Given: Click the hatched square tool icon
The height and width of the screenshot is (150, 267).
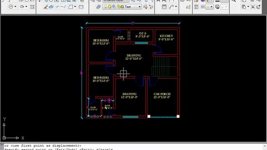Looking at the screenshot, I should point(32,7).
